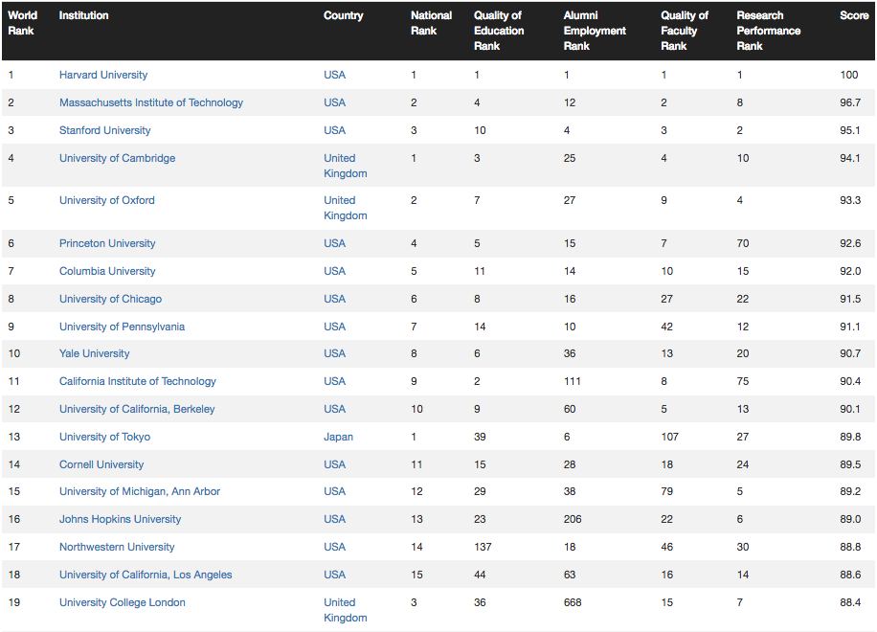Select alumni employment rank 206 cell
The height and width of the screenshot is (632, 877).
573,519
